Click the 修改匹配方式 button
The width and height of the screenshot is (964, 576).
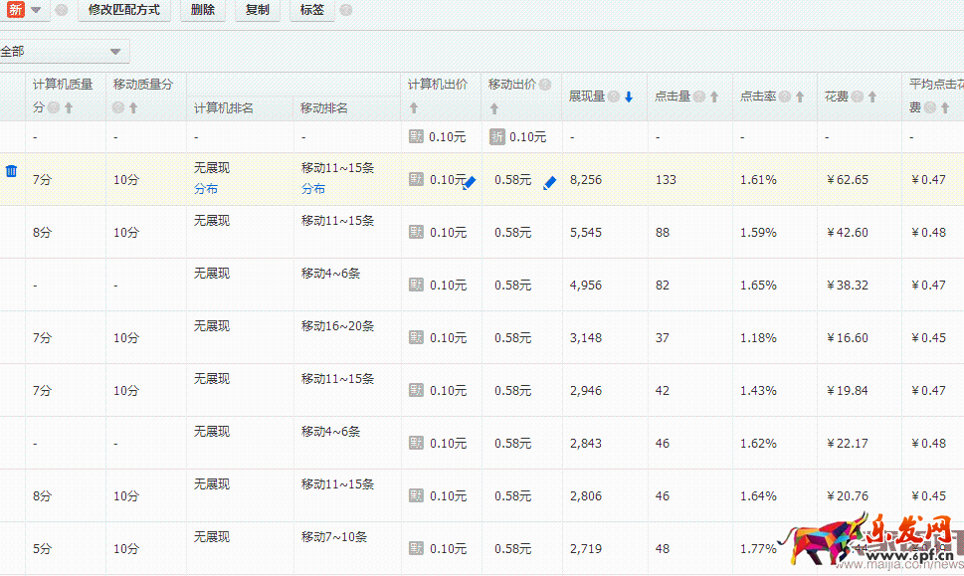coord(124,10)
